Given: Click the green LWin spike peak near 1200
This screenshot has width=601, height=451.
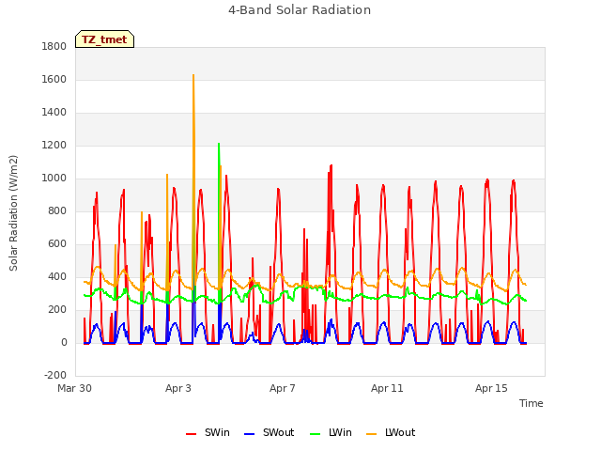Looking at the screenshot, I should tap(219, 144).
